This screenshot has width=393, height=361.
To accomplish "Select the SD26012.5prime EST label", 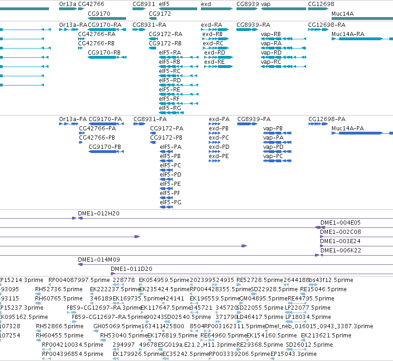I will 309,344.
